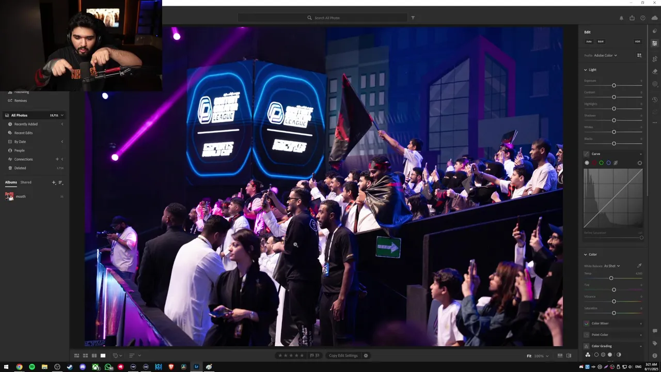Viewport: 661px width, 372px height.
Task: Open the notifications bell icon
Action: click(x=621, y=18)
